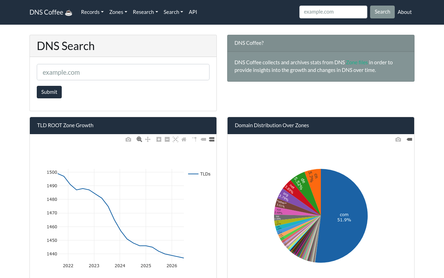Expand the Research dropdown menu
The width and height of the screenshot is (444, 278).
pos(145,12)
